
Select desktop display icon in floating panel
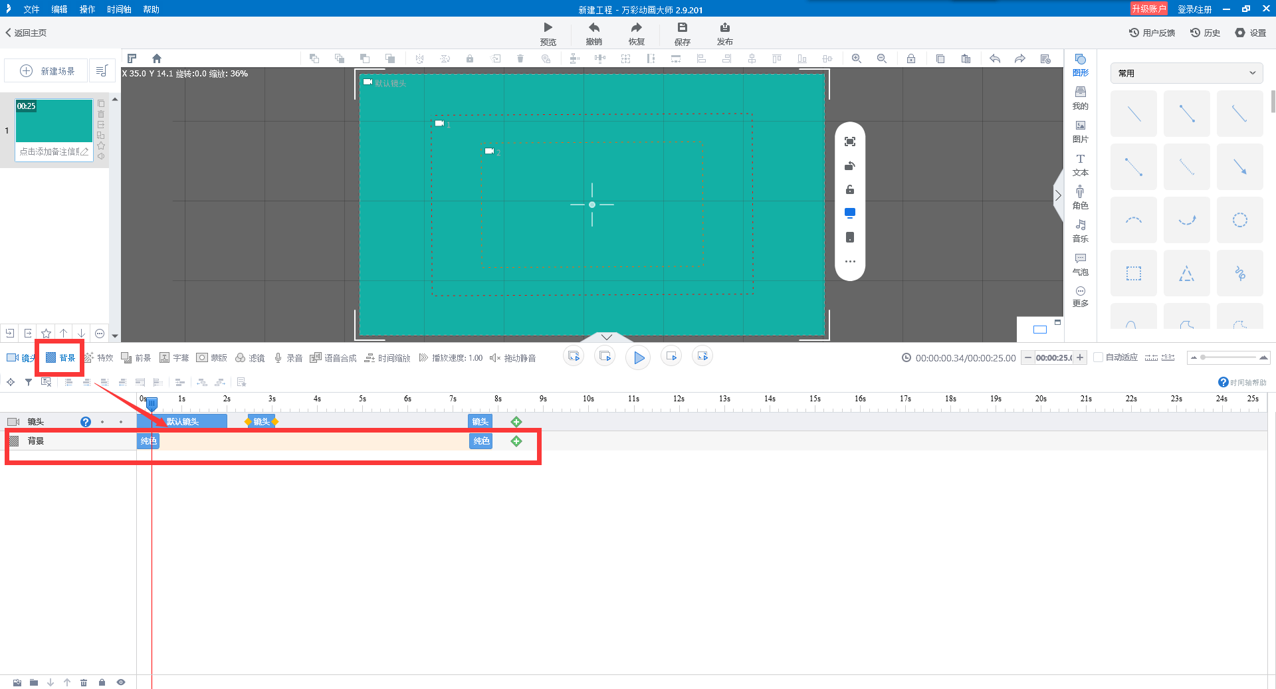(x=850, y=213)
